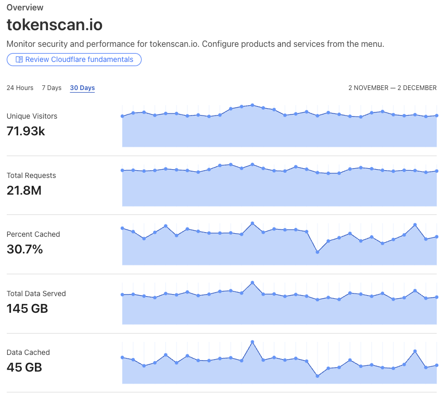
Task: Open Review Cloudflare fundamentals link
Action: point(74,59)
